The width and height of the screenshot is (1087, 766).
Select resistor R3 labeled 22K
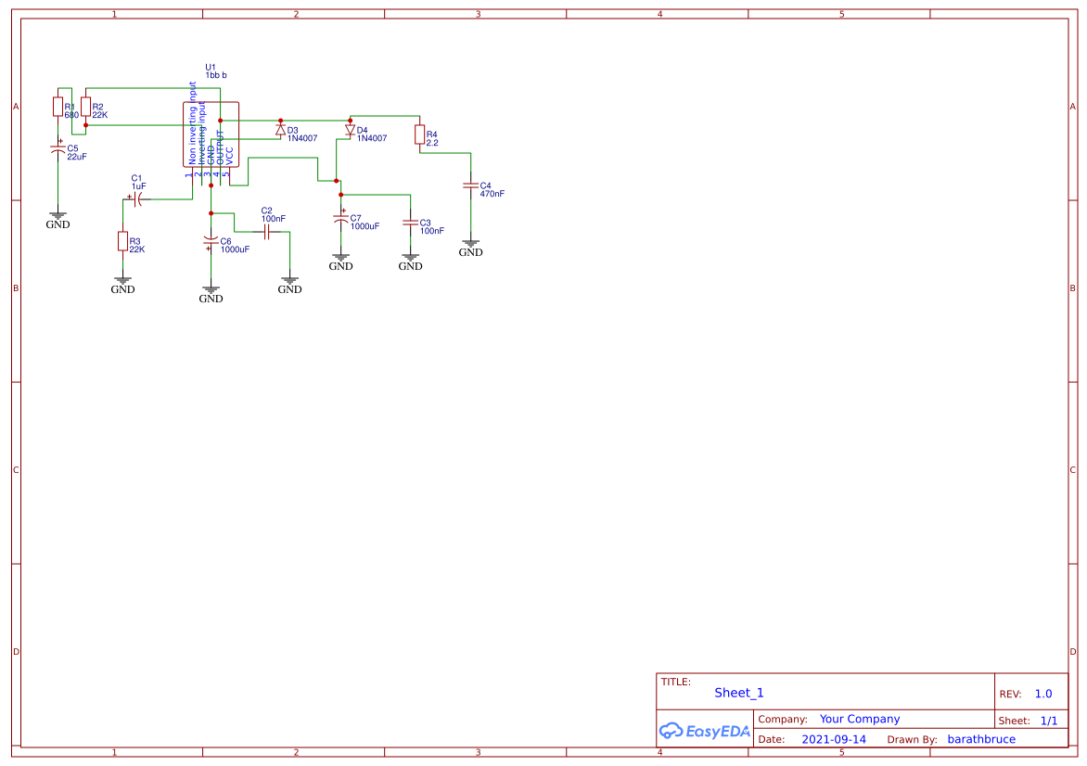tap(123, 242)
